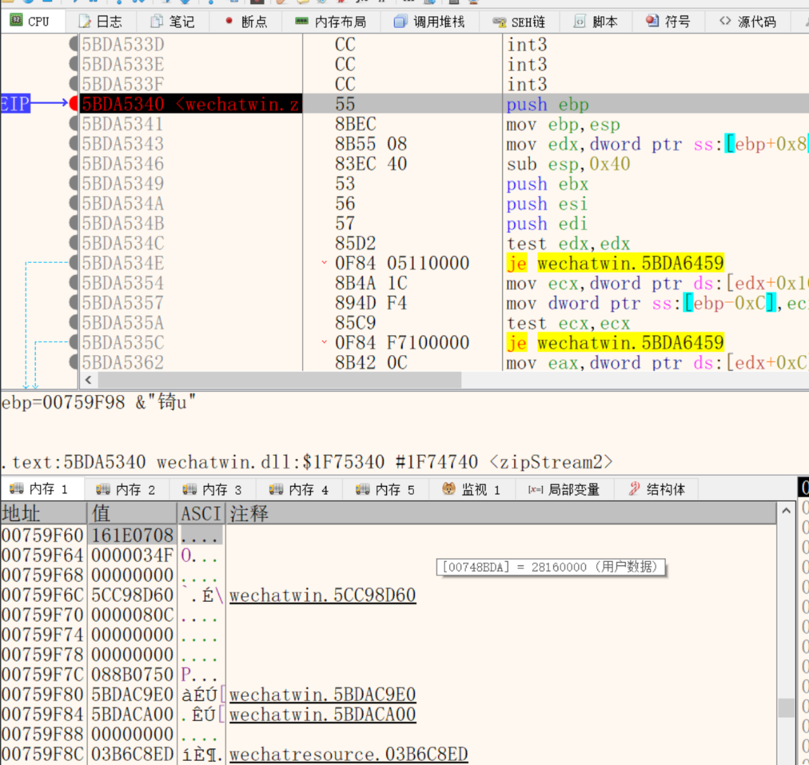The image size is (809, 765).
Task: Click the dump panel scroll-up arrow
Action: [786, 511]
